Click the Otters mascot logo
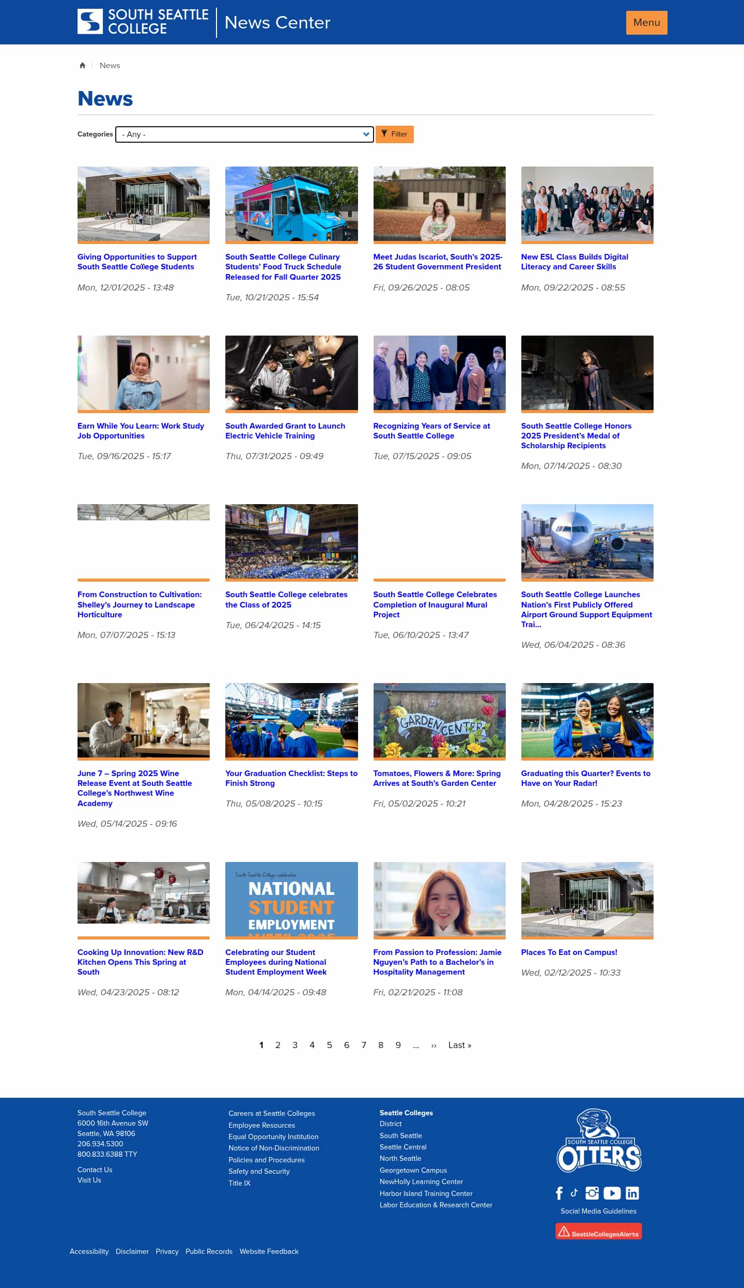The width and height of the screenshot is (744, 1288). click(599, 1140)
